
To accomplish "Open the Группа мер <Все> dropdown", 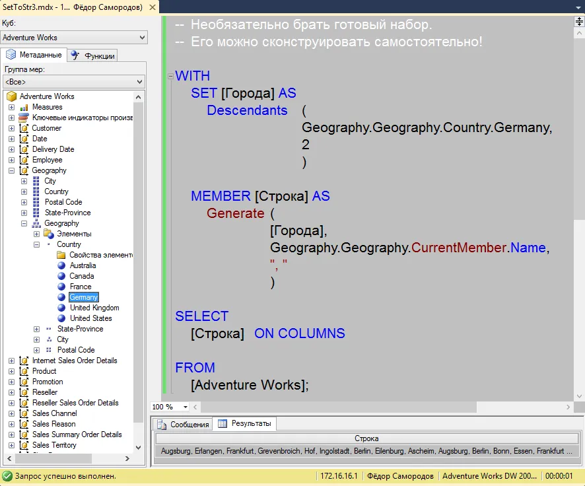I will (x=139, y=82).
